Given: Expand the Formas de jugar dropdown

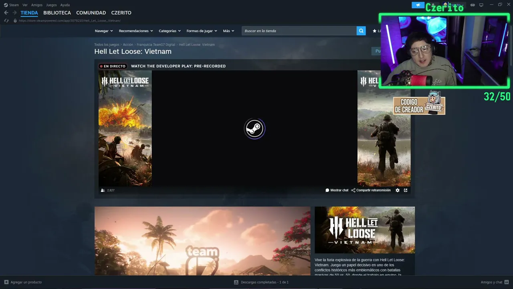Looking at the screenshot, I should [202, 31].
